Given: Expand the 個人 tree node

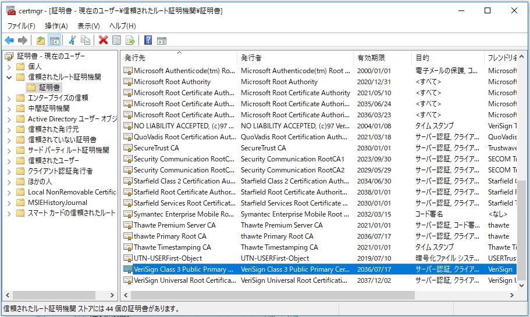Looking at the screenshot, I should pos(9,67).
